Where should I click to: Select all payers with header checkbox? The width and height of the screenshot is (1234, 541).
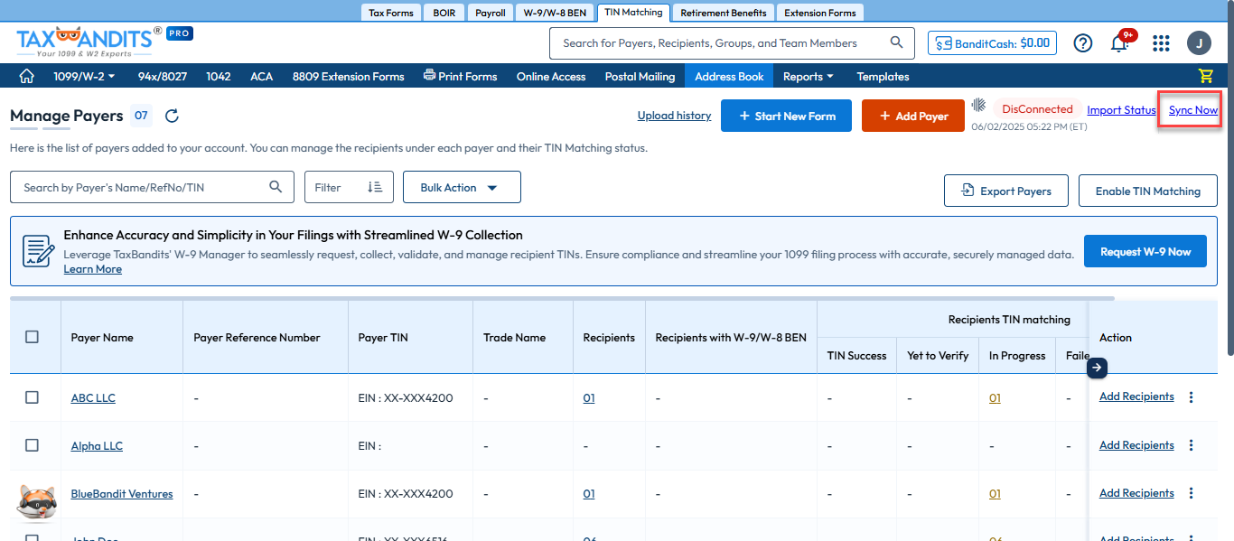(32, 337)
